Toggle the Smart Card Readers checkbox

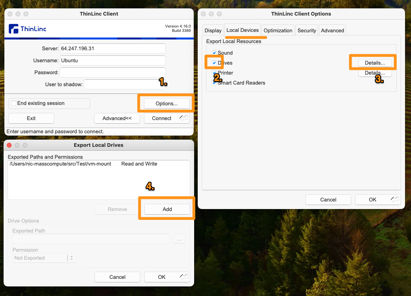tap(214, 83)
